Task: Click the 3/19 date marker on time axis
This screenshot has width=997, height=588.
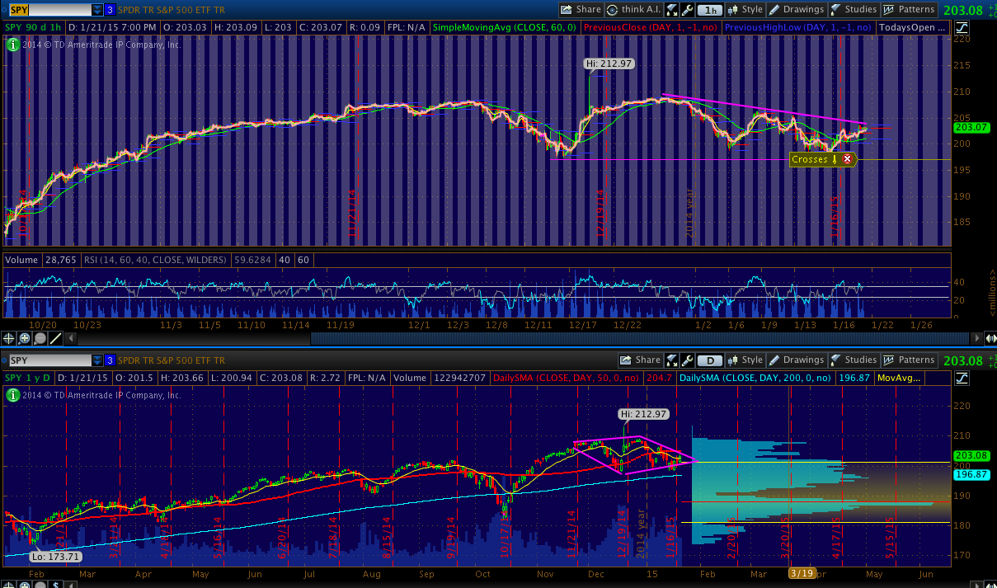Action: (x=801, y=573)
